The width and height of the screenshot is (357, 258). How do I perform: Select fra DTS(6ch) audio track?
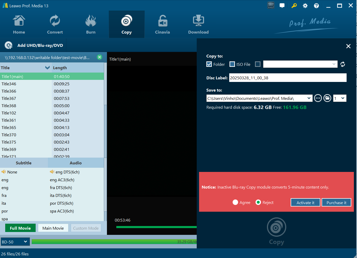(x=61, y=188)
